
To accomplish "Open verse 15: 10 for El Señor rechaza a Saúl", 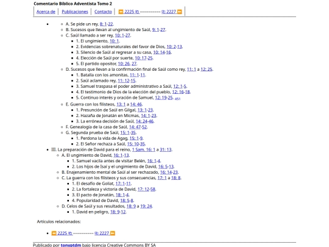I will coord(133,145).
